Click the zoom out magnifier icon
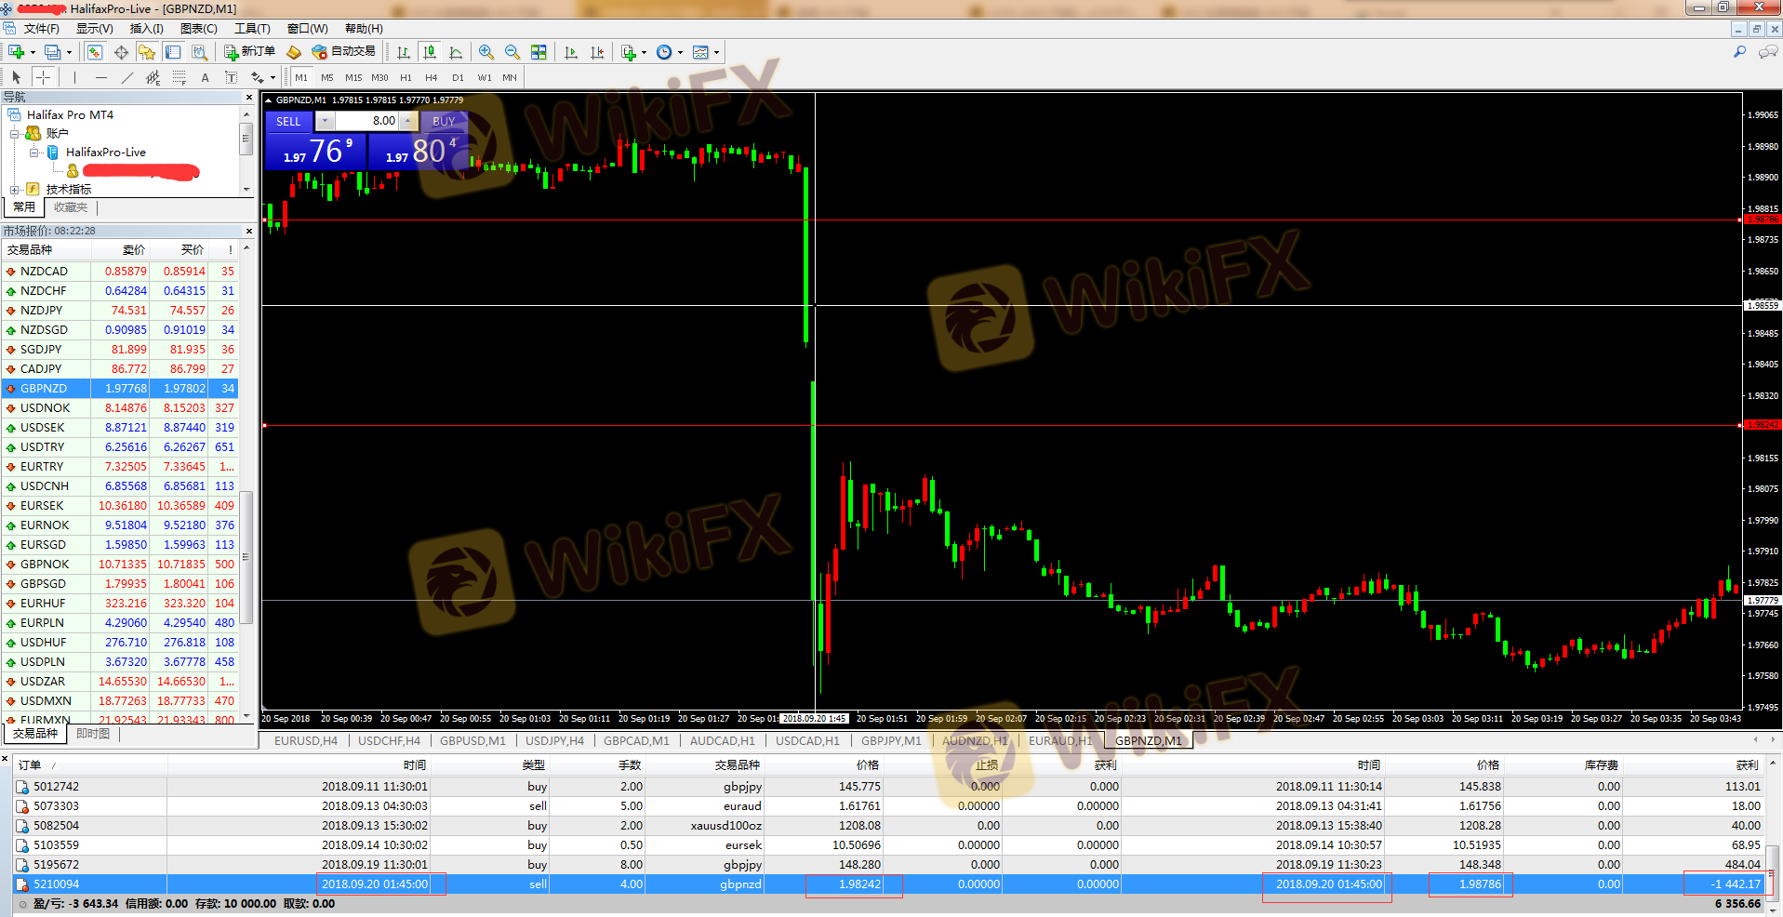The height and width of the screenshot is (917, 1783). pos(512,52)
